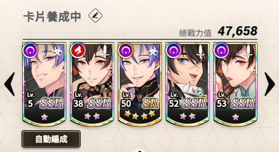
Task: Select the Lv. 53 SSR card
Action: click(x=235, y=84)
